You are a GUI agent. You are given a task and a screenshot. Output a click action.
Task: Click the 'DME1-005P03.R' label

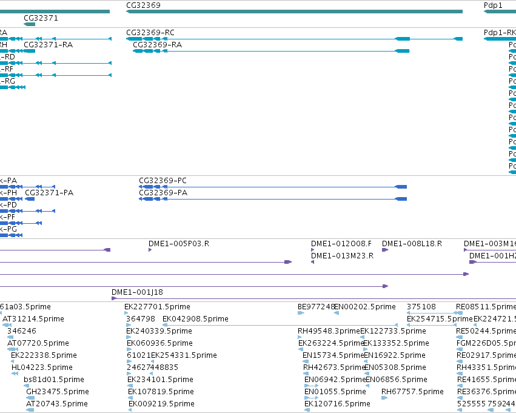[x=179, y=244]
